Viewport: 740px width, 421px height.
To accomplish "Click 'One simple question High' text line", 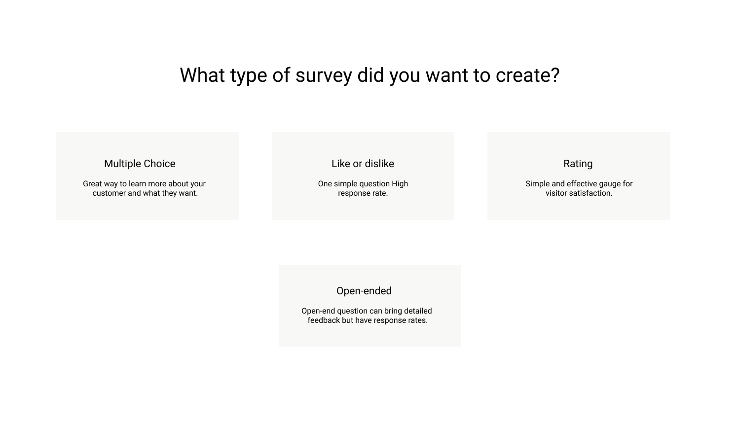I will (x=363, y=184).
